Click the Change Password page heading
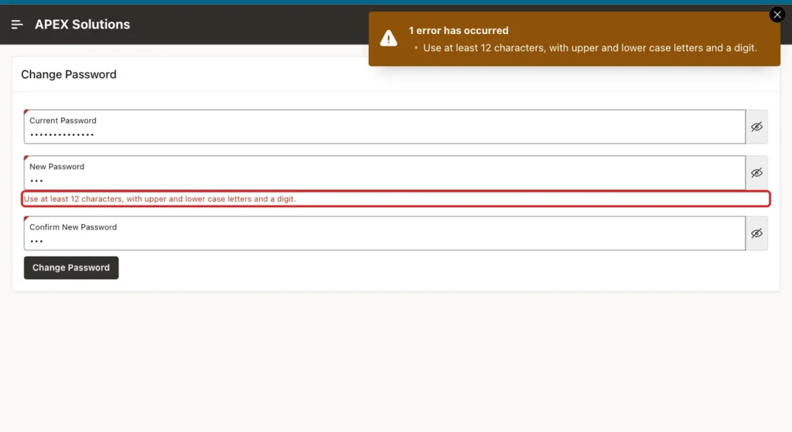Viewport: 792px width, 432px height. coord(69,74)
